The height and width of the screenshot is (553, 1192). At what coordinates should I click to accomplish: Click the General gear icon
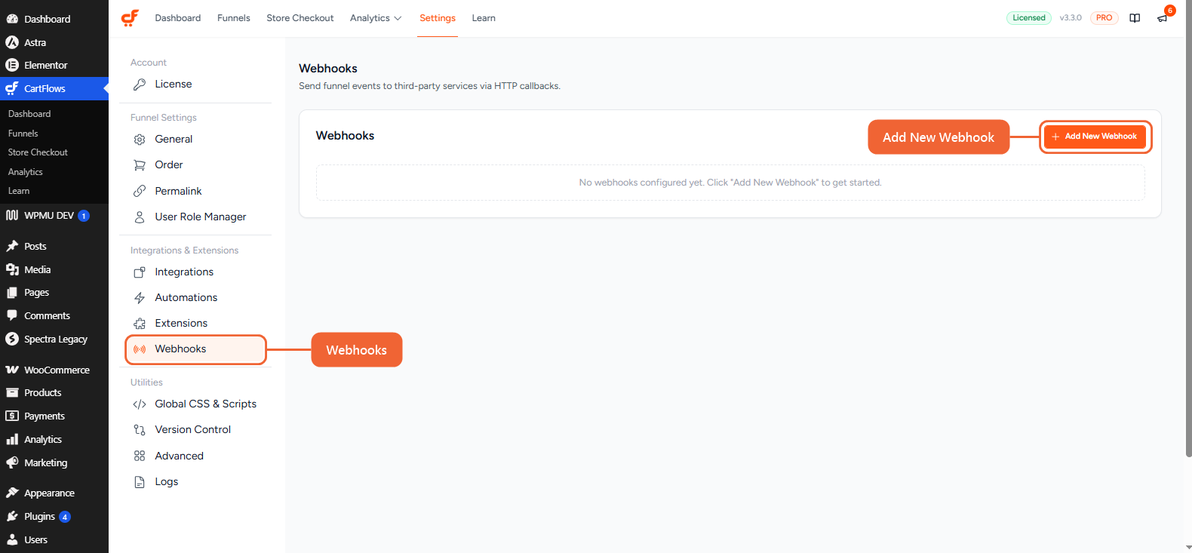(x=140, y=140)
